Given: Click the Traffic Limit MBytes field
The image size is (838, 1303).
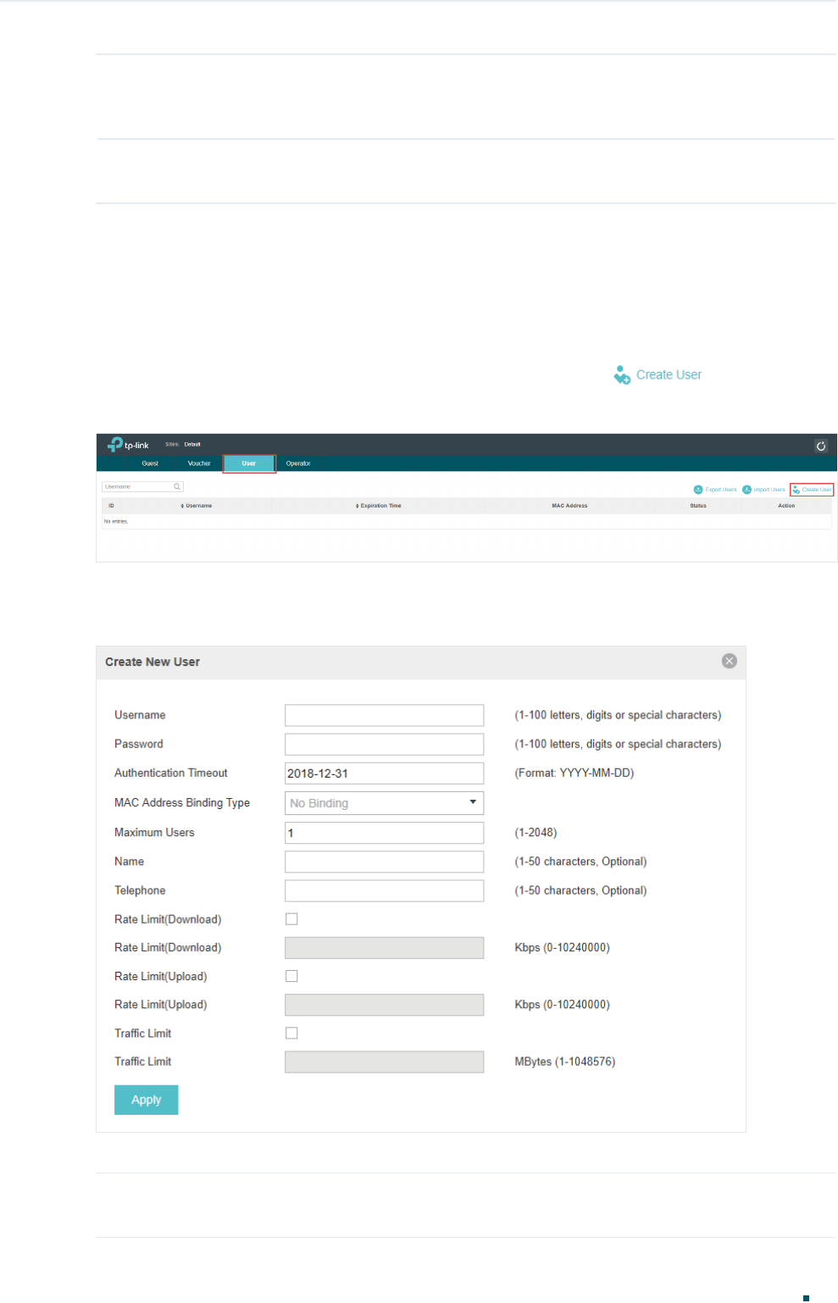Looking at the screenshot, I should click(384, 1062).
